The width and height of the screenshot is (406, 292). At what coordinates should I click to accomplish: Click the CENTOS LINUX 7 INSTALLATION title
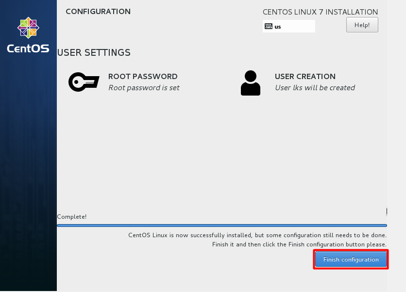pos(320,12)
